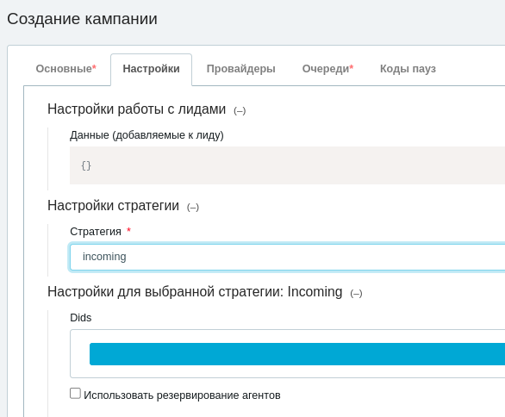Click the Настройки стратегии heading
This screenshot has width=505, height=417.
[x=113, y=205]
